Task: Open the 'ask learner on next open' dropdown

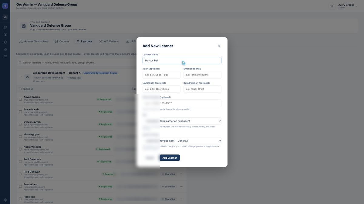Action: coord(182,121)
